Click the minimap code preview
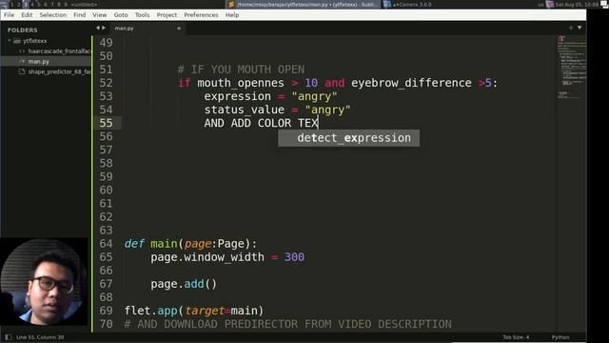609x343 pixels. 571,66
